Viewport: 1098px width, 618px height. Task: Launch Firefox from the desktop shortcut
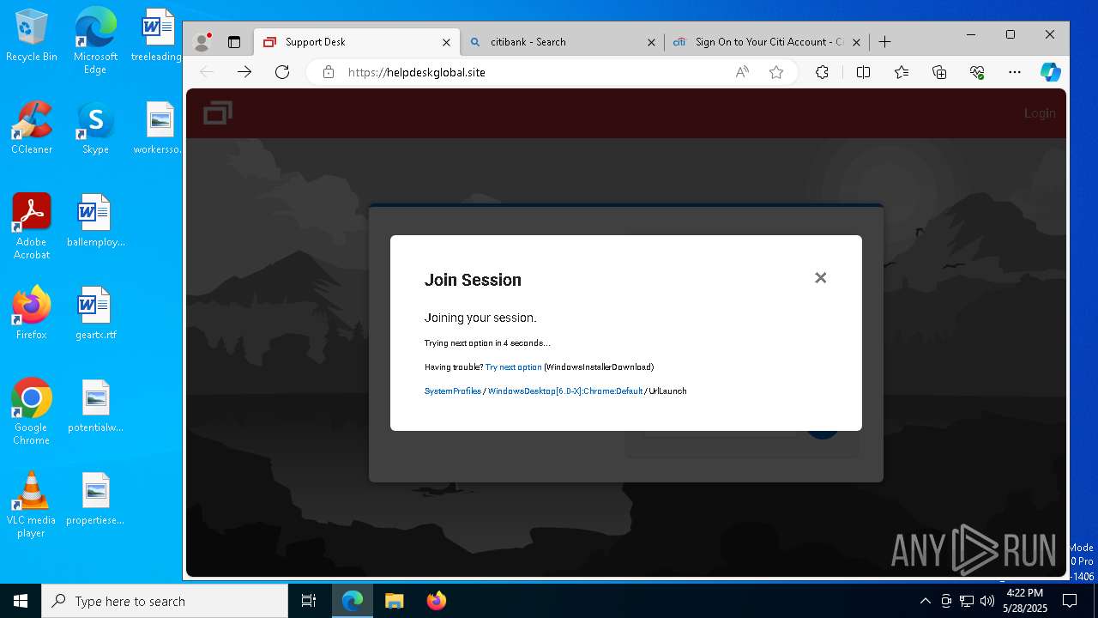pos(32,313)
